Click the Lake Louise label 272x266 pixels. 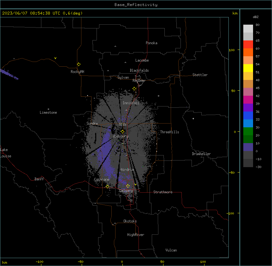click(x=6, y=153)
